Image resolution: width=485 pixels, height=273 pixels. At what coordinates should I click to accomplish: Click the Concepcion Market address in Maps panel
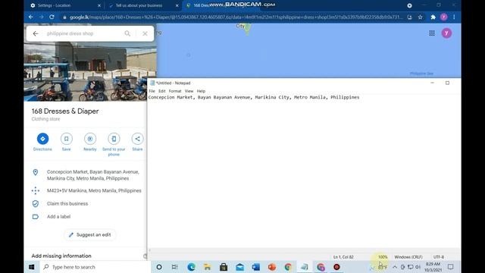coord(93,175)
